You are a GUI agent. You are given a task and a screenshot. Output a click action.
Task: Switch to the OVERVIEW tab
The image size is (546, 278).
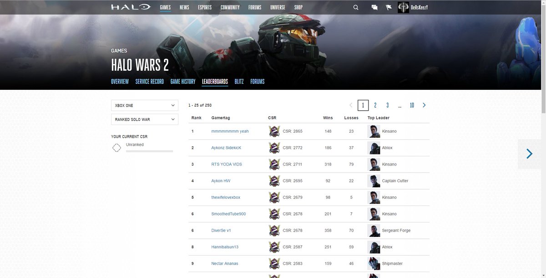click(120, 82)
